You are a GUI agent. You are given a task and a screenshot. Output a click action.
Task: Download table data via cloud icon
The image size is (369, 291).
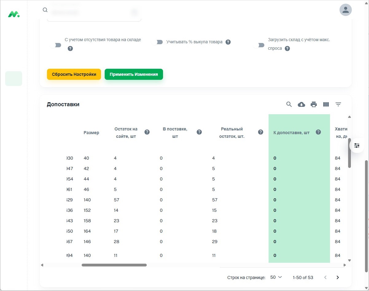pyautogui.click(x=301, y=104)
